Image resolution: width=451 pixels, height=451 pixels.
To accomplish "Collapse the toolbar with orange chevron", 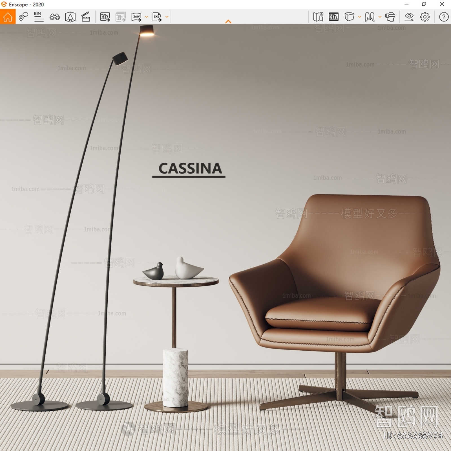I will [x=228, y=21].
